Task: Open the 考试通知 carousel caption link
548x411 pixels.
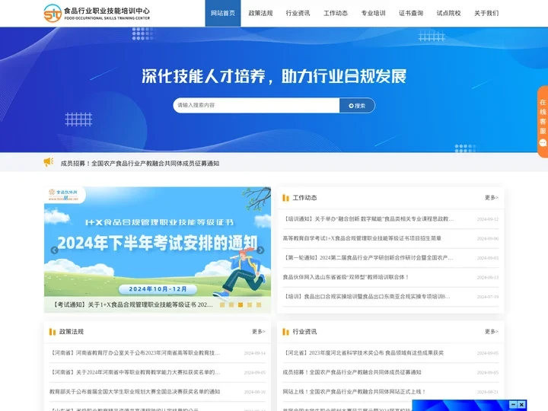Action: pyautogui.click(x=132, y=304)
